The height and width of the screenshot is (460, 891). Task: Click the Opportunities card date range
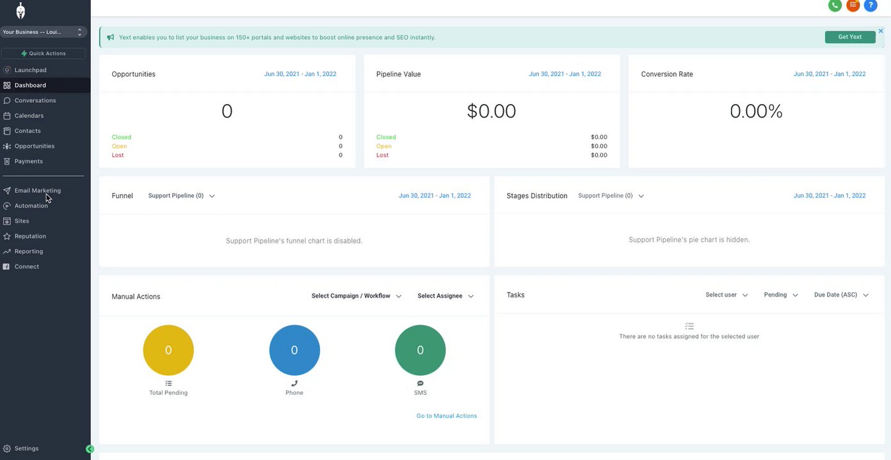point(300,74)
